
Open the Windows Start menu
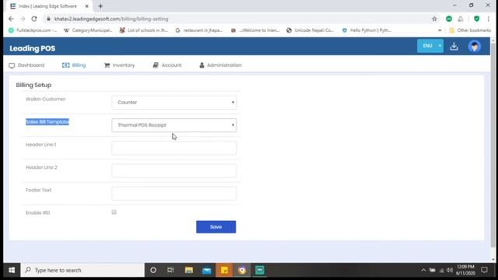[12, 270]
